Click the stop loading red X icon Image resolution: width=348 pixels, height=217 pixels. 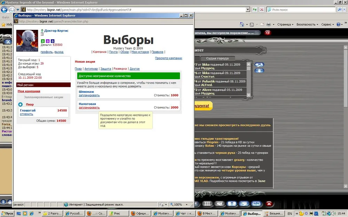pos(262,10)
